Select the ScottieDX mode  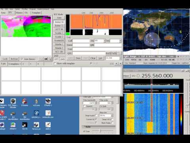tap(59, 41)
